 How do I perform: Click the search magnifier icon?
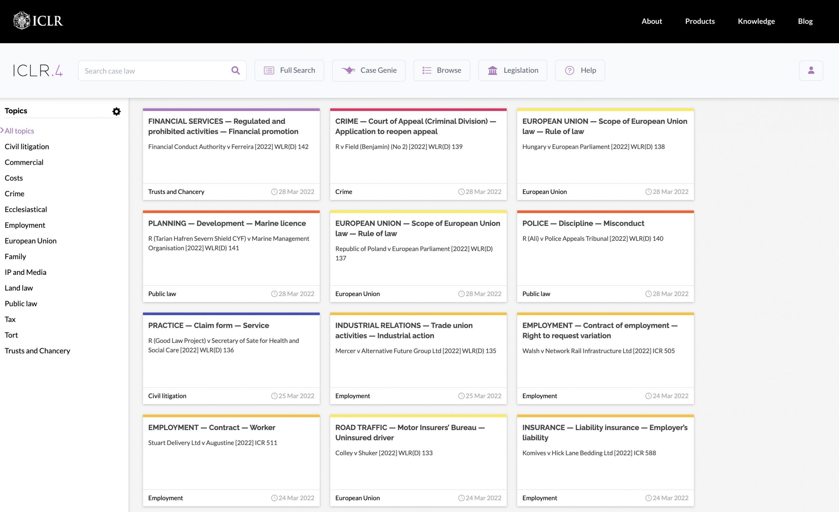(235, 70)
